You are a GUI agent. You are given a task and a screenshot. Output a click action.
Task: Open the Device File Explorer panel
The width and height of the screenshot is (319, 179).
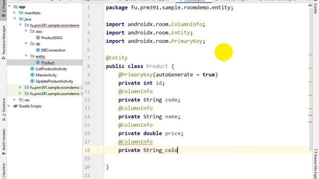click(x=316, y=164)
